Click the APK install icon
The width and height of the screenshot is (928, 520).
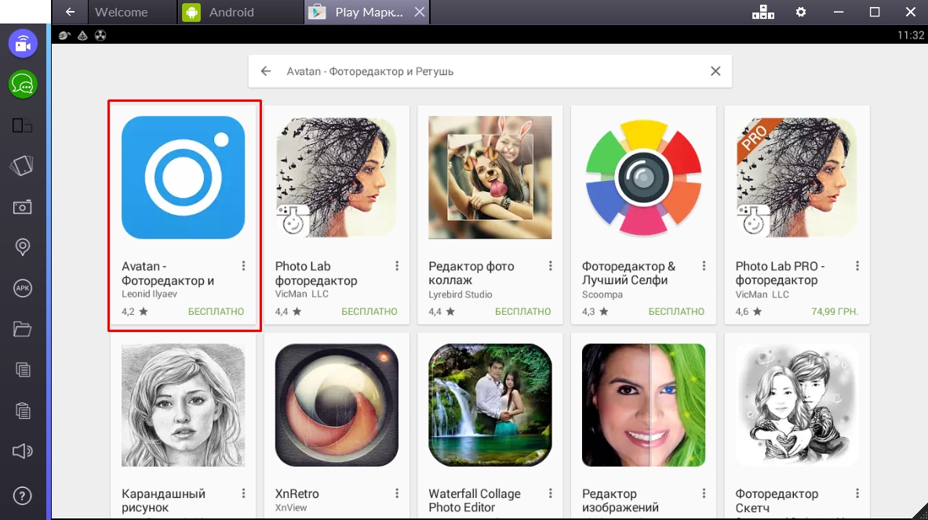[23, 288]
